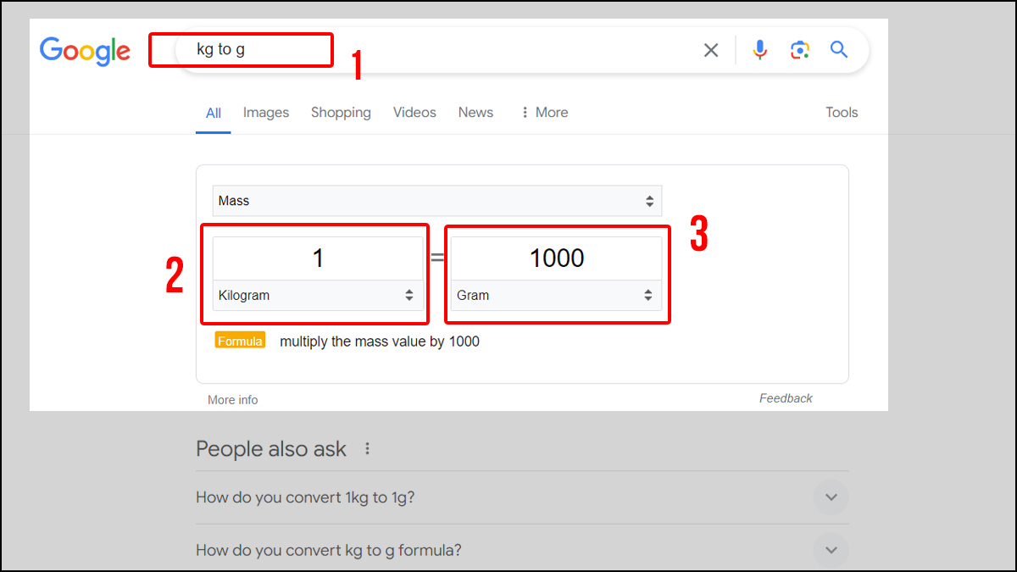Image resolution: width=1017 pixels, height=572 pixels.
Task: Open the Kilogram unit dropdown
Action: pyautogui.click(x=318, y=296)
